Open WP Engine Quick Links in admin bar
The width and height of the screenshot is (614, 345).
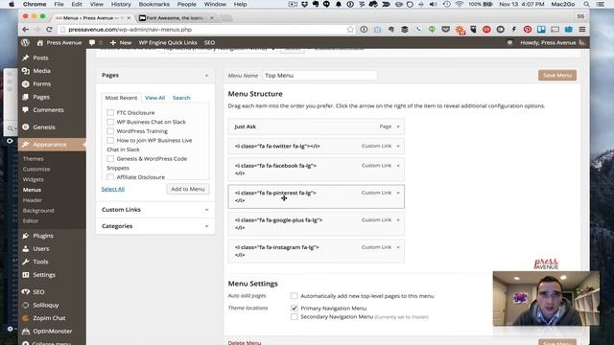[168, 42]
